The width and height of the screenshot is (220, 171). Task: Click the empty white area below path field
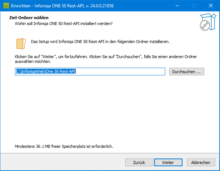point(109,110)
